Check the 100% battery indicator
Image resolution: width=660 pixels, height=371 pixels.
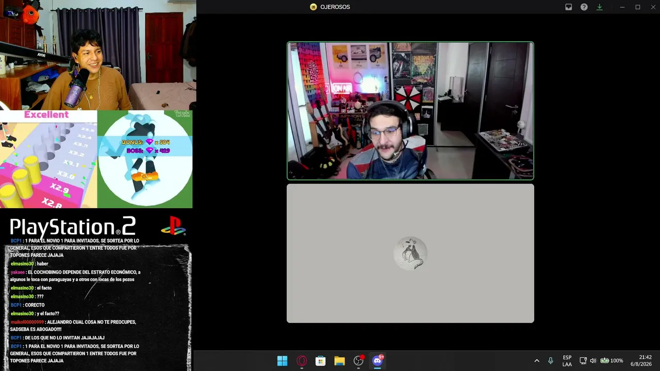pos(612,361)
